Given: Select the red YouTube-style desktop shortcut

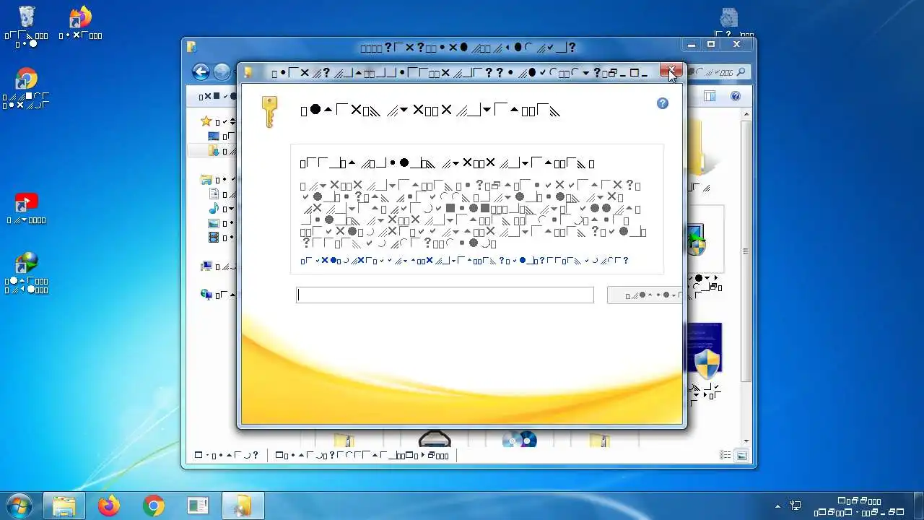Looking at the screenshot, I should (26, 203).
